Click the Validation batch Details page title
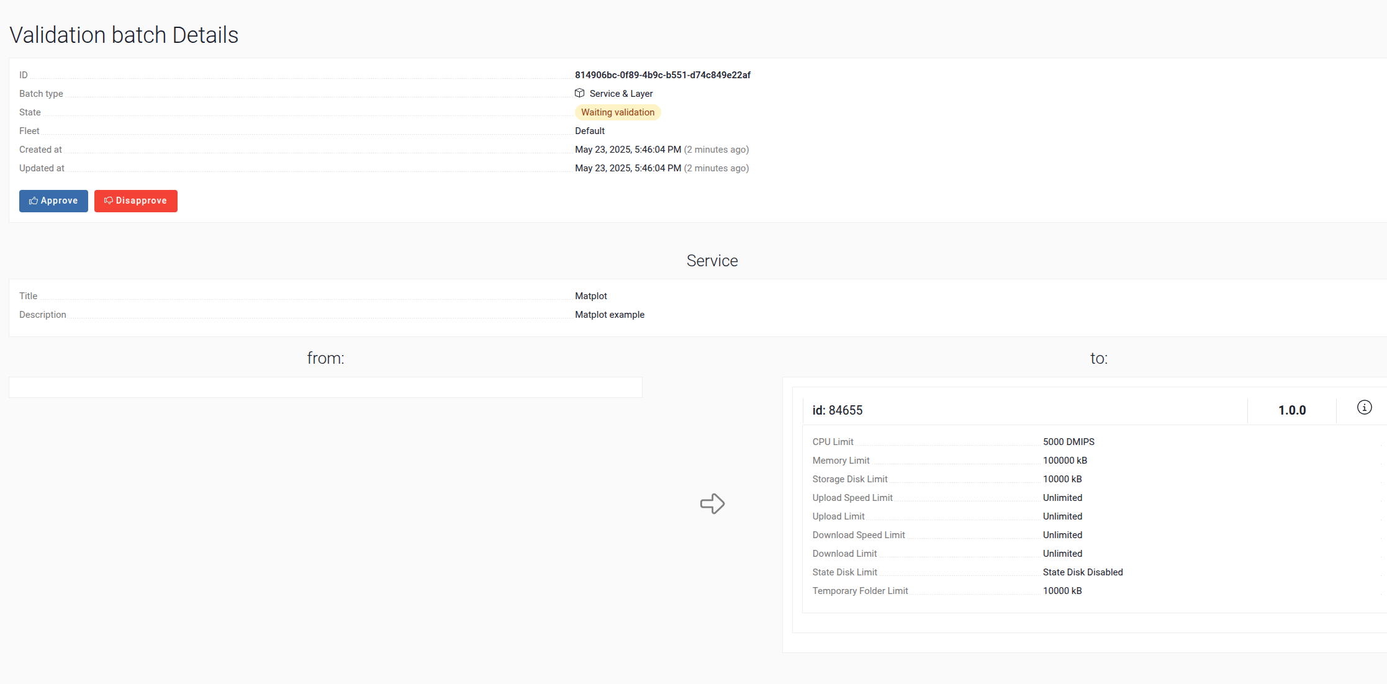The height and width of the screenshot is (684, 1387). [x=124, y=35]
